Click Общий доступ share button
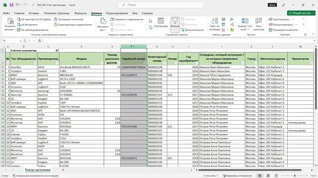The width and height of the screenshot is (318, 178). 301,13
